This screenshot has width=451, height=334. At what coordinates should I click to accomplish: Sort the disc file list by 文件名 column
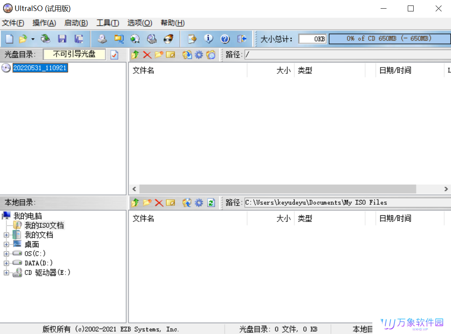tap(188, 70)
